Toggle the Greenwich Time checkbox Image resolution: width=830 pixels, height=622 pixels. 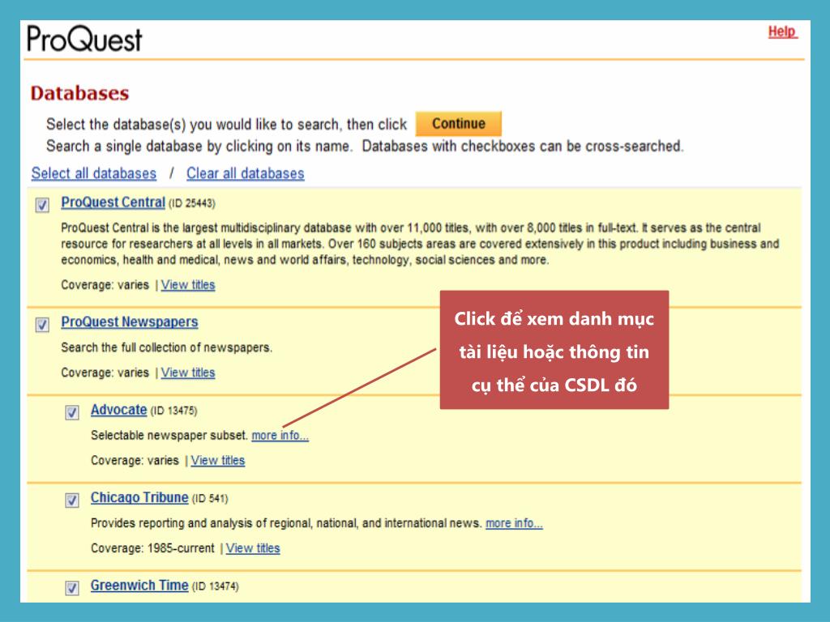click(72, 587)
